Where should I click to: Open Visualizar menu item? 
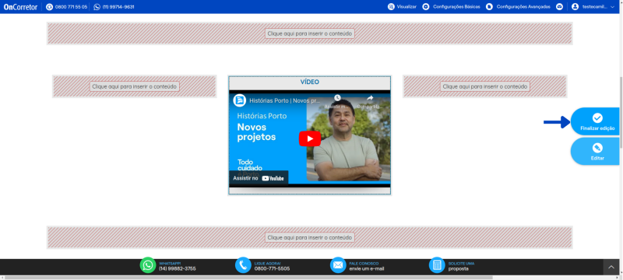407,7
